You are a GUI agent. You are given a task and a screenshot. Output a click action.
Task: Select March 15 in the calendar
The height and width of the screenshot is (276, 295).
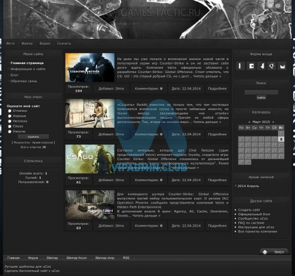pos(281,145)
